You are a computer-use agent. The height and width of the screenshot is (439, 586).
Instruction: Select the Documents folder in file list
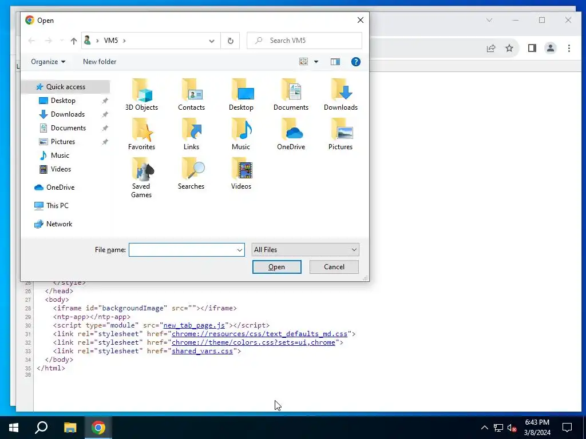[291, 95]
